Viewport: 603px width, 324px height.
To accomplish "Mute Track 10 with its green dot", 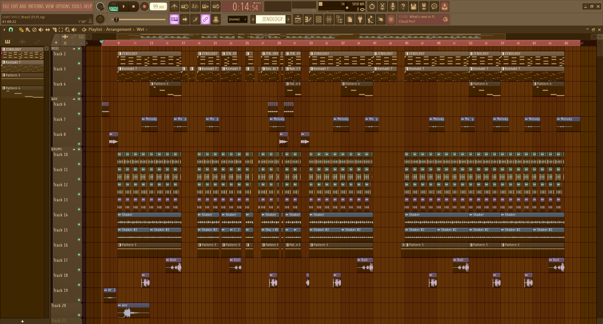I will click(79, 164).
